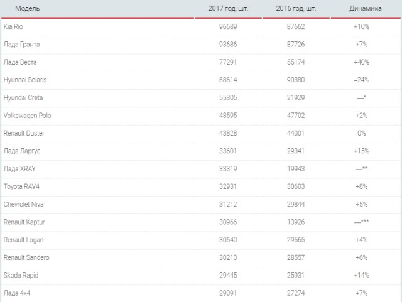Select the 'Лада Веста' model cell
The height and width of the screenshot is (302, 402).
coord(20,62)
